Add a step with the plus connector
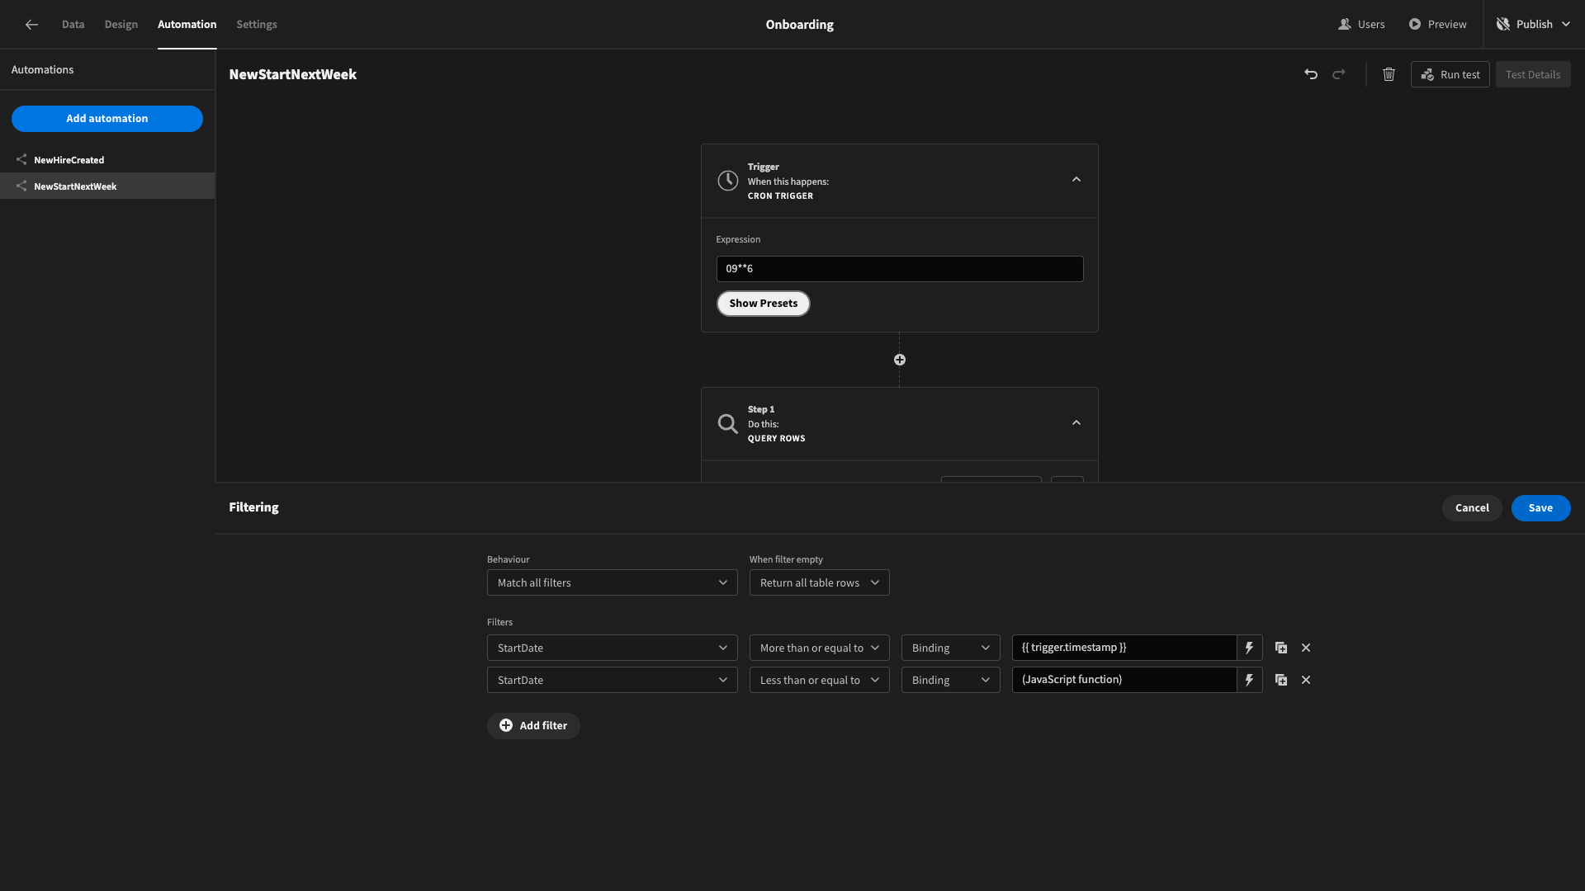Viewport: 1585px width, 891px height. pos(900,360)
